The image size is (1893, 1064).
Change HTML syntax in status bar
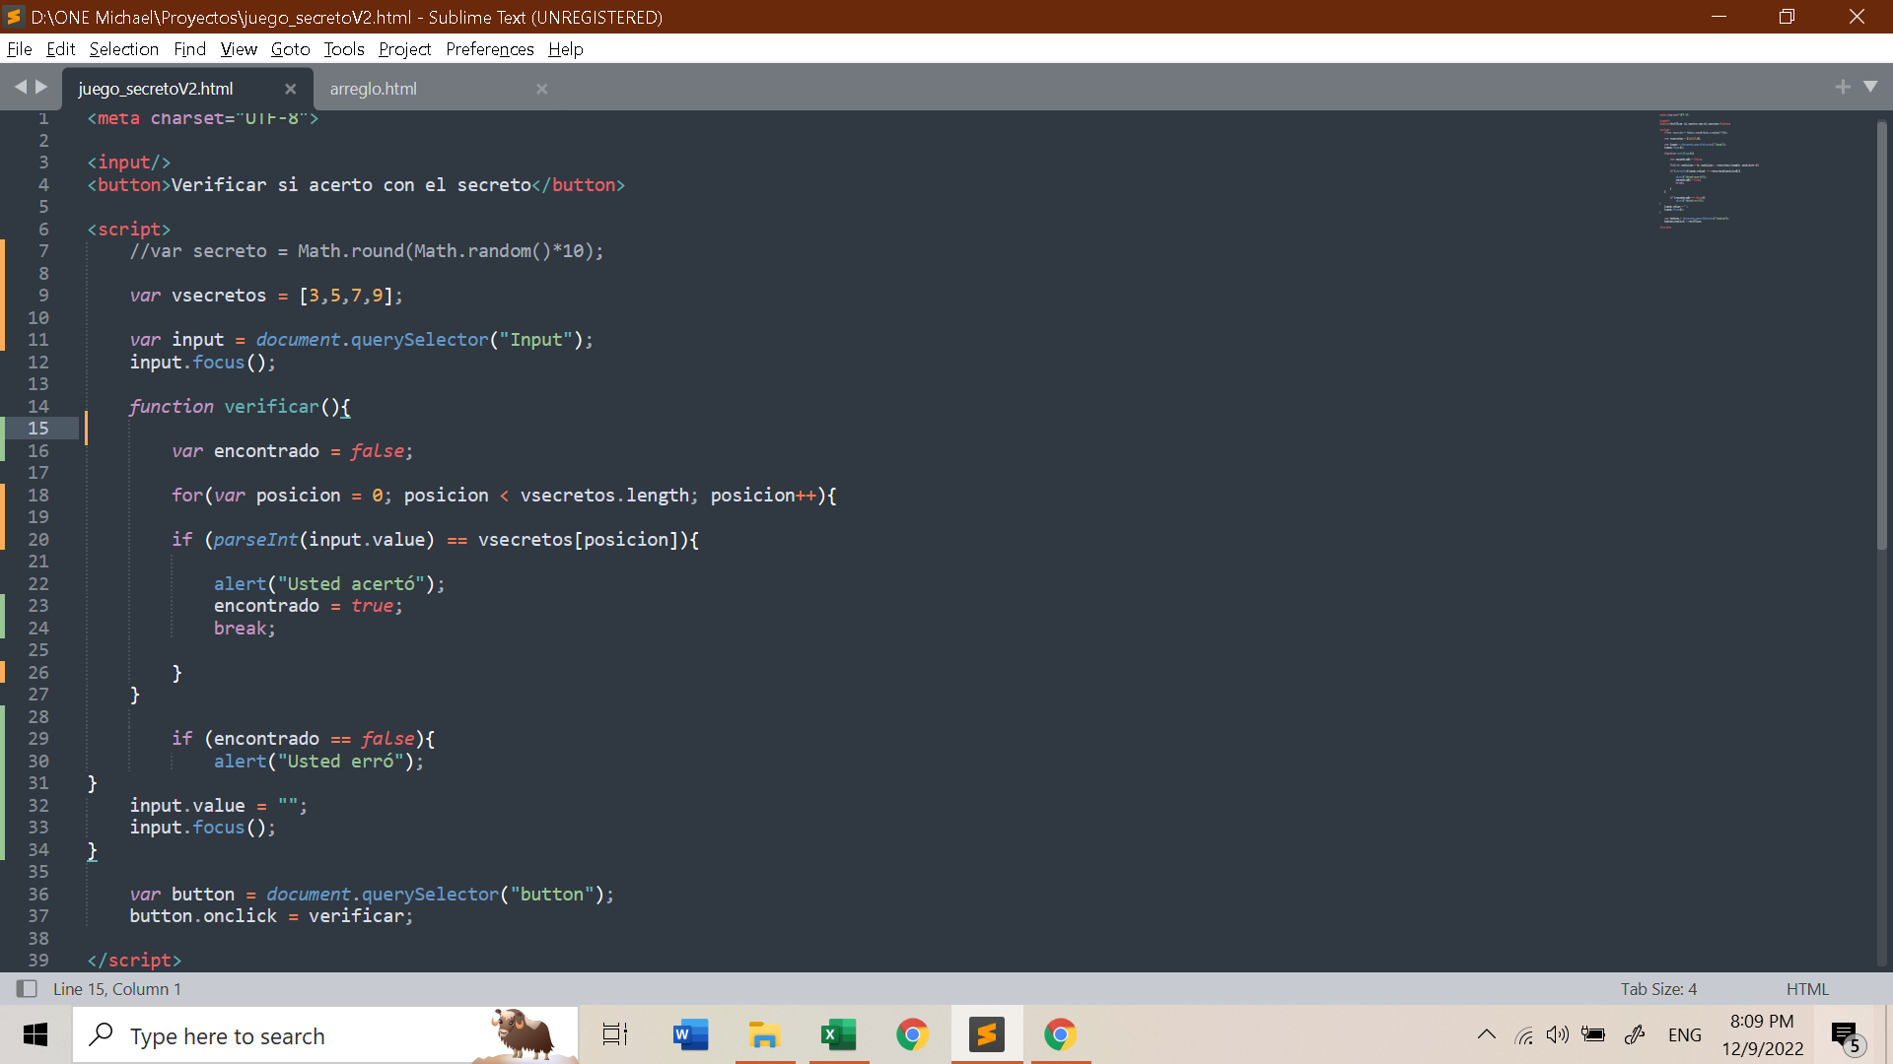tap(1807, 988)
